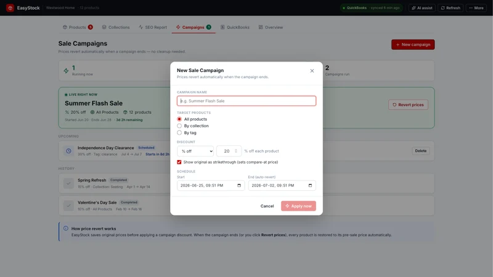This screenshot has width=493, height=277.
Task: Toggle Show original as strikethrough checkbox
Action: (x=179, y=162)
